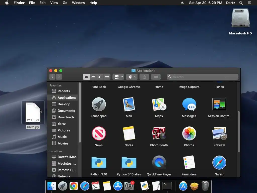Image resolution: width=257 pixels, height=193 pixels.
Task: Open the Edit menu
Action: click(x=42, y=3)
